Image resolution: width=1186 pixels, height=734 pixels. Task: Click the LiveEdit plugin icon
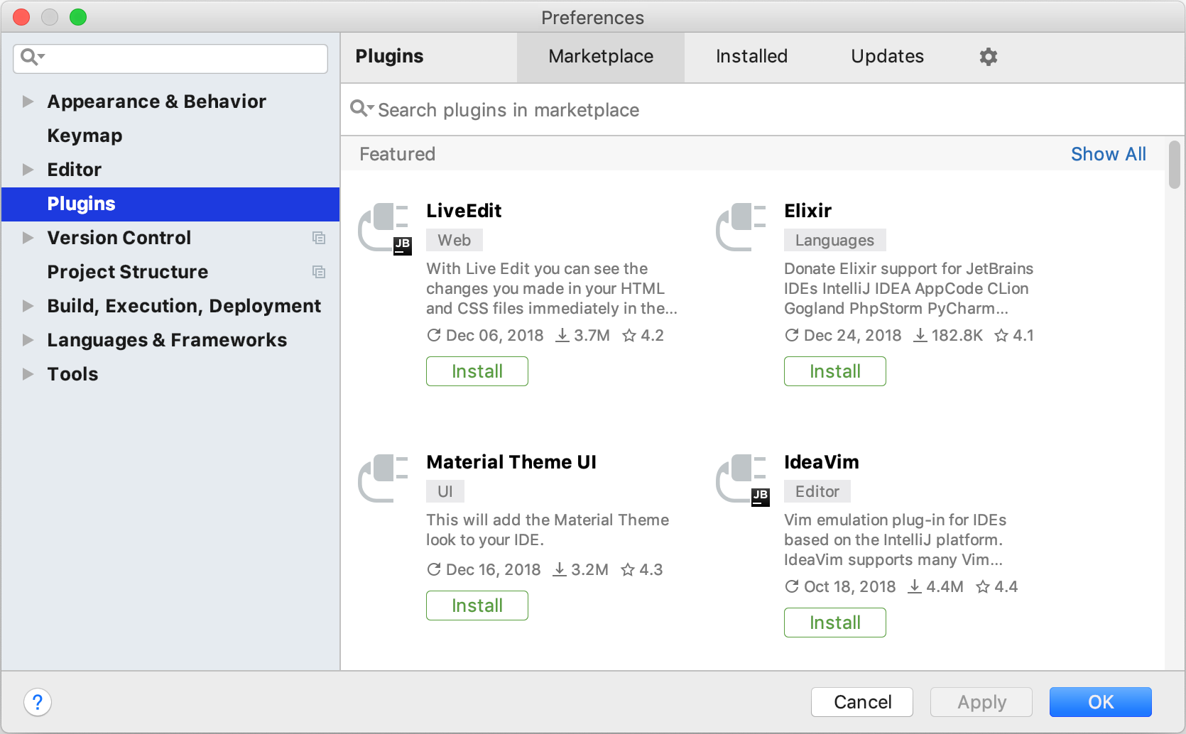click(384, 228)
